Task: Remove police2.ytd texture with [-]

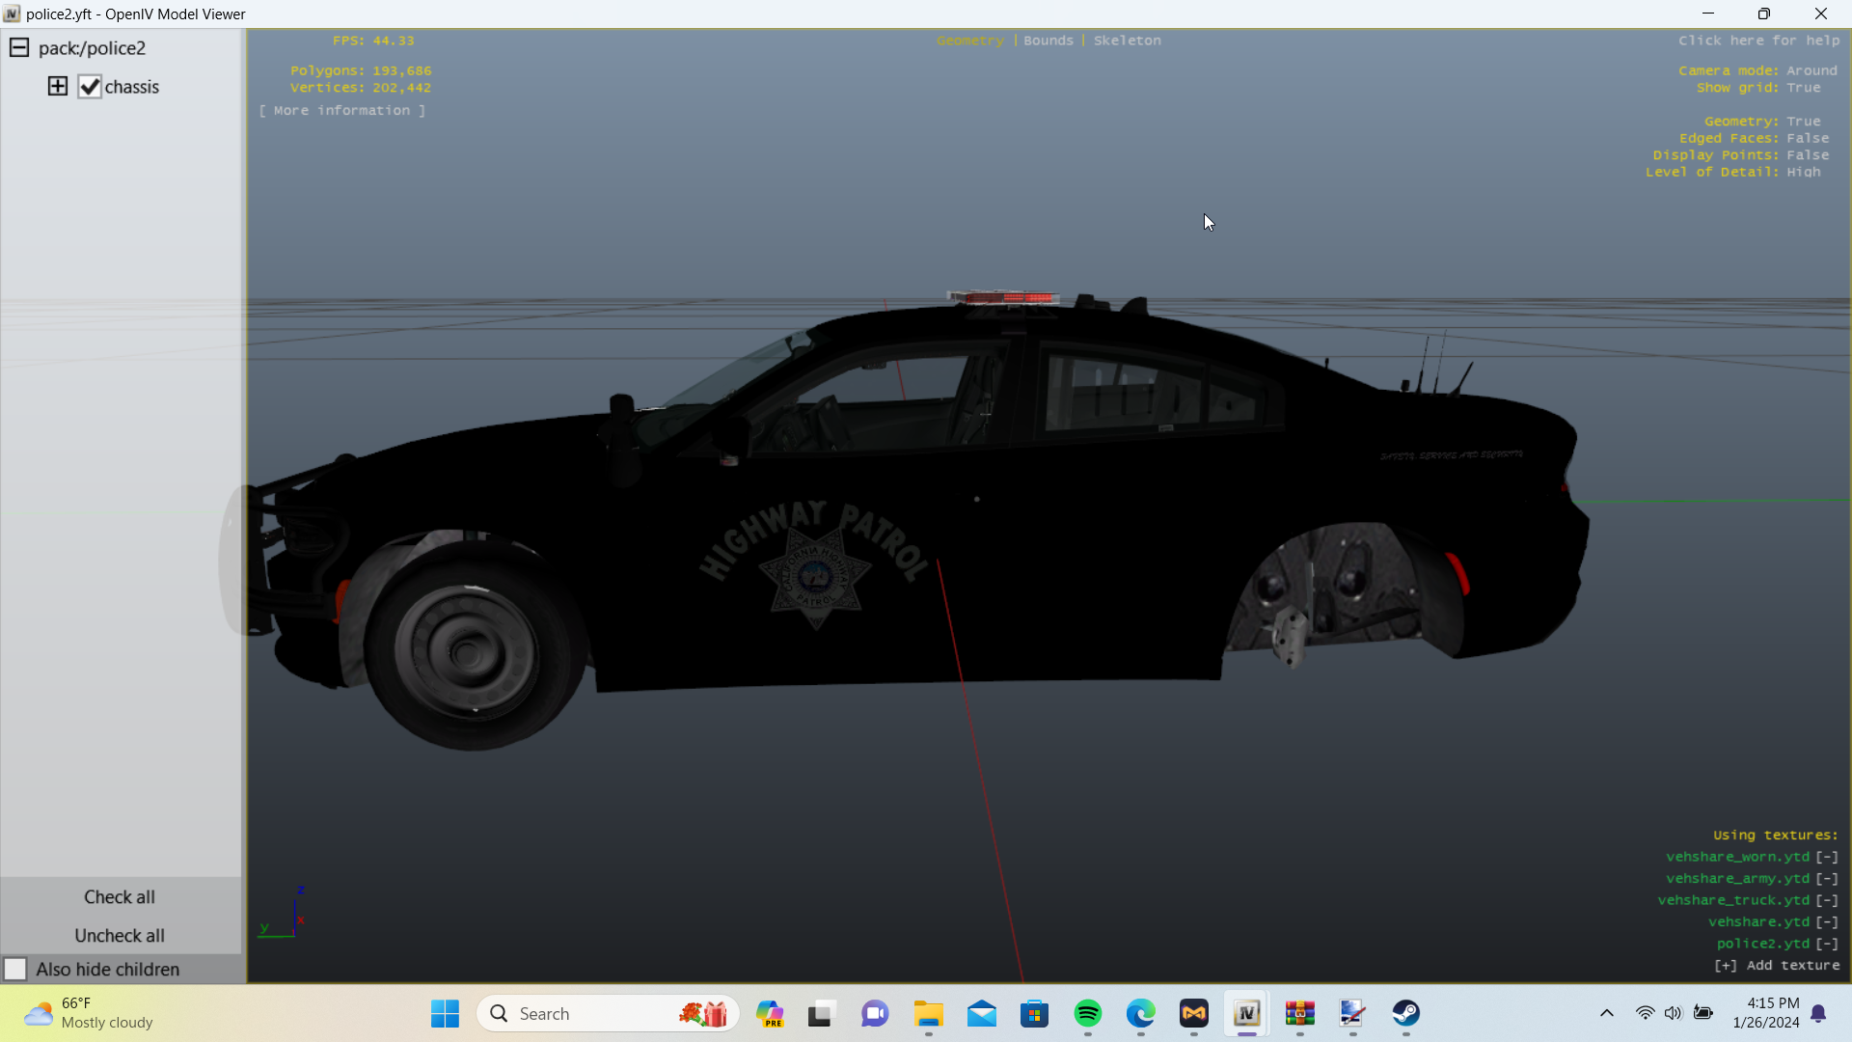Action: pos(1827,944)
